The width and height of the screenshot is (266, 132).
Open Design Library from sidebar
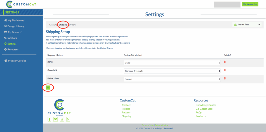click(x=16, y=26)
